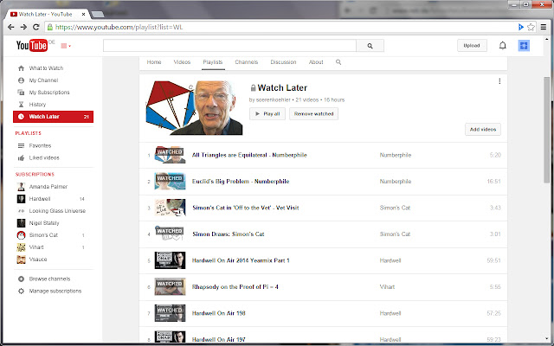Viewport: 554px width, 346px height.
Task: Open the notifications bell
Action: coord(503,46)
